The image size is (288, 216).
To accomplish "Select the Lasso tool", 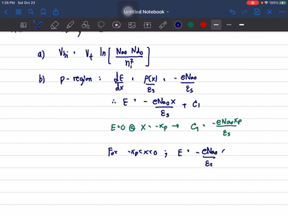I will tap(101, 25).
